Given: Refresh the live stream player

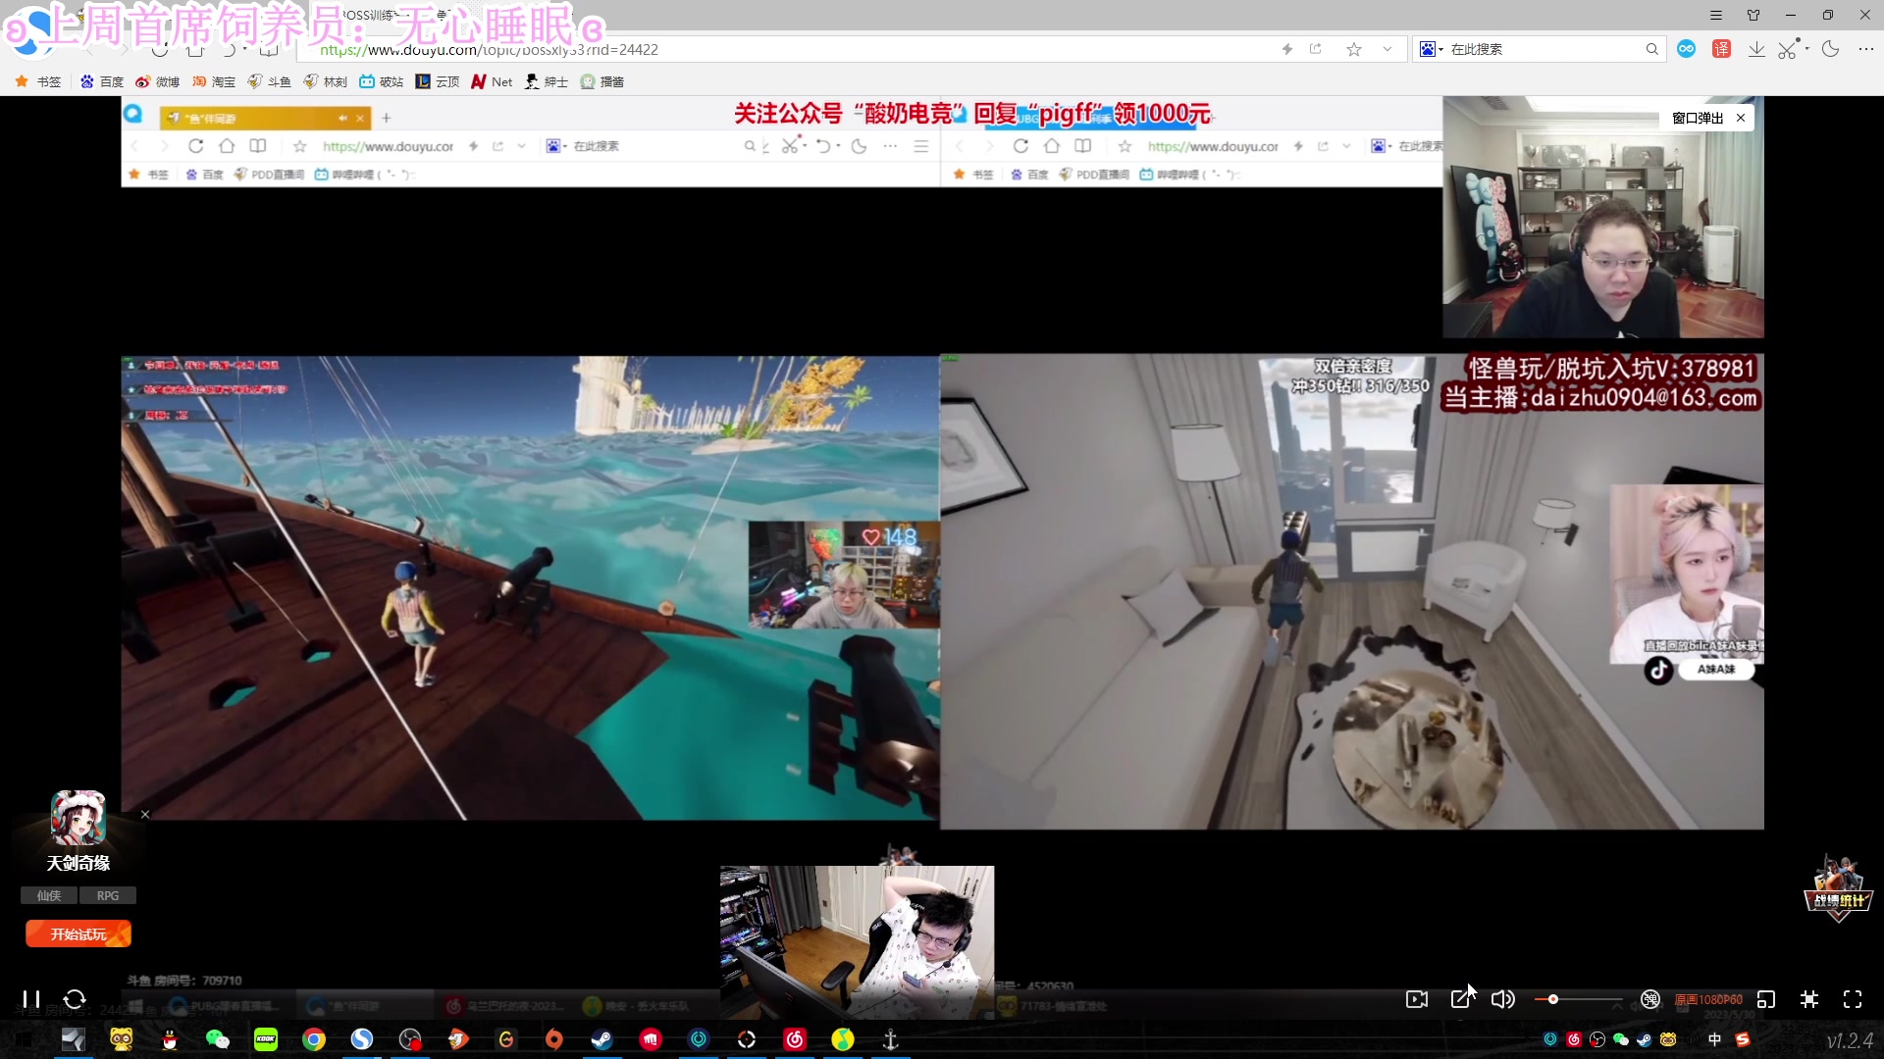Looking at the screenshot, I should 75,999.
